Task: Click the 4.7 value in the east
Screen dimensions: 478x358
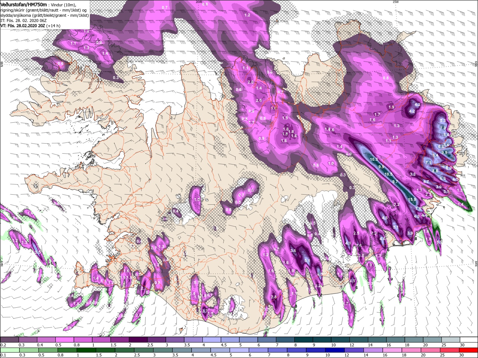Action: [426, 182]
